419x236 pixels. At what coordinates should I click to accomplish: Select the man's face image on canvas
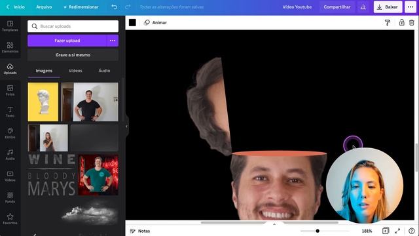pos(278,186)
